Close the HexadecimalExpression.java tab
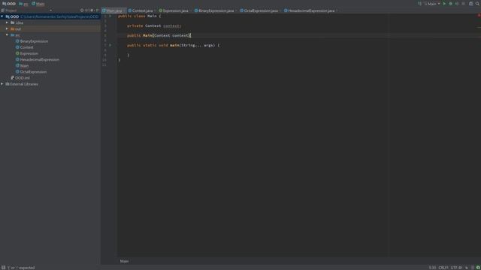The width and height of the screenshot is (481, 270). coord(337,10)
